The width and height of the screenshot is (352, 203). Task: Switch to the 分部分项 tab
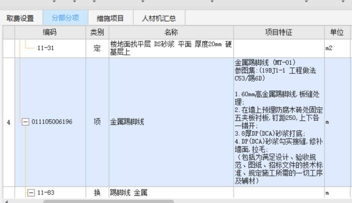tap(65, 18)
